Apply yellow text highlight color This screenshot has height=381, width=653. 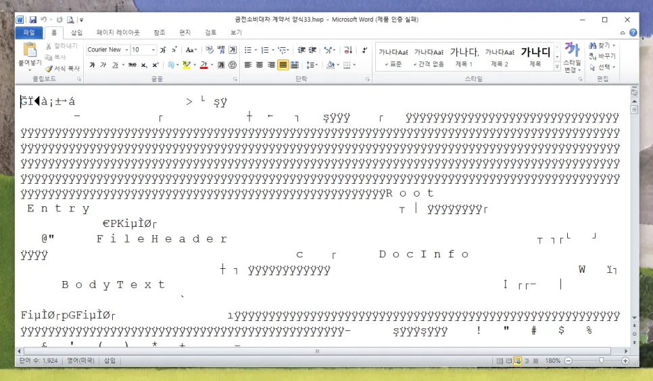click(187, 65)
